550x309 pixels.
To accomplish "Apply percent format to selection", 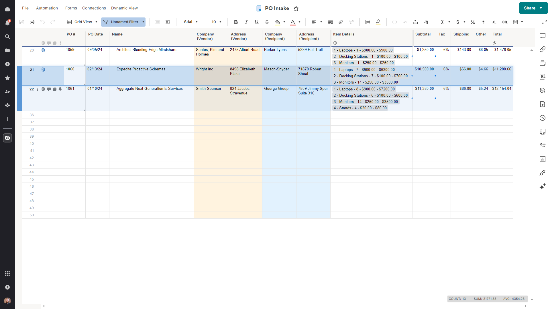I will tap(473, 22).
